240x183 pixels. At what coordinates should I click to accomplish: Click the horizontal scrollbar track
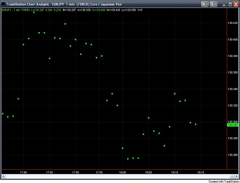point(118,176)
